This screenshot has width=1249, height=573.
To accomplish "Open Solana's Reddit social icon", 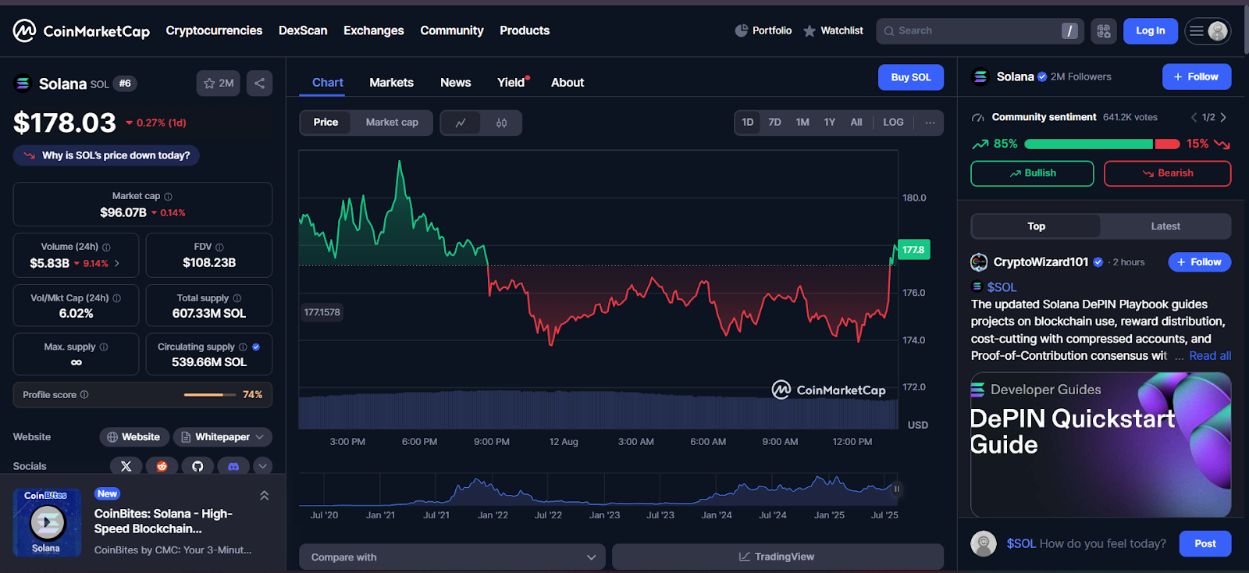I will tap(162, 466).
